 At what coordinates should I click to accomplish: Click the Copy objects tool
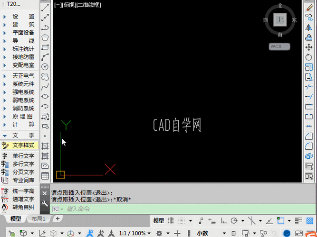coord(309,18)
